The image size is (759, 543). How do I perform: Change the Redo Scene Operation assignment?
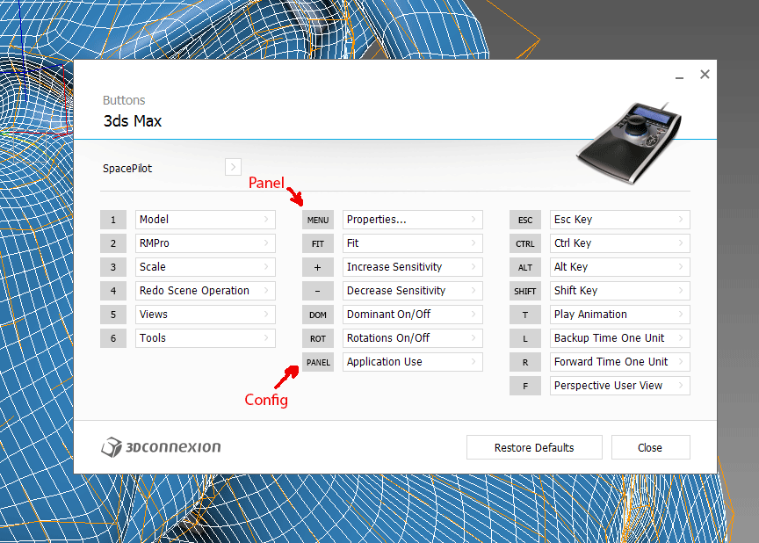point(206,291)
